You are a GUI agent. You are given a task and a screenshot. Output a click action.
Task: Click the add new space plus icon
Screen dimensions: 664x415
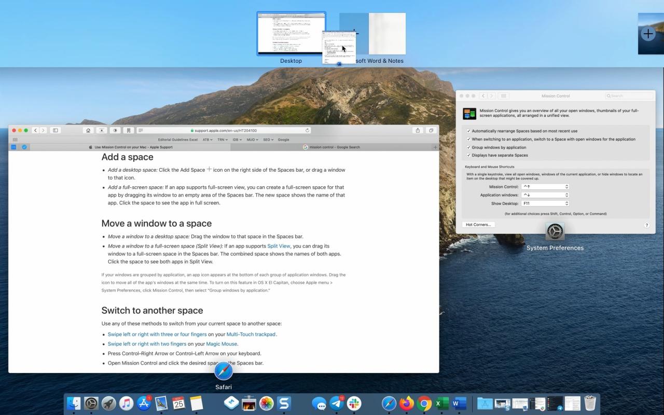click(648, 34)
